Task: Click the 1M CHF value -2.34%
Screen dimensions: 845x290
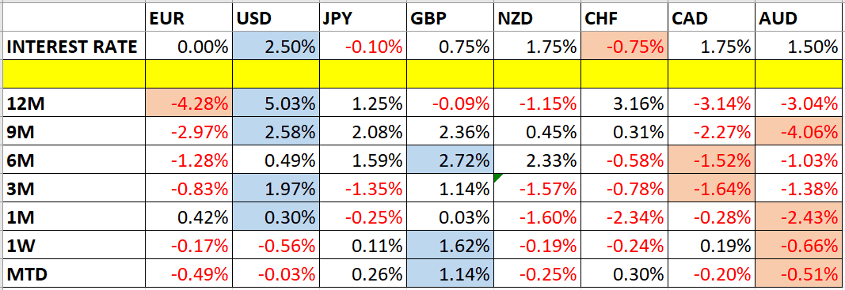Action: click(x=625, y=216)
